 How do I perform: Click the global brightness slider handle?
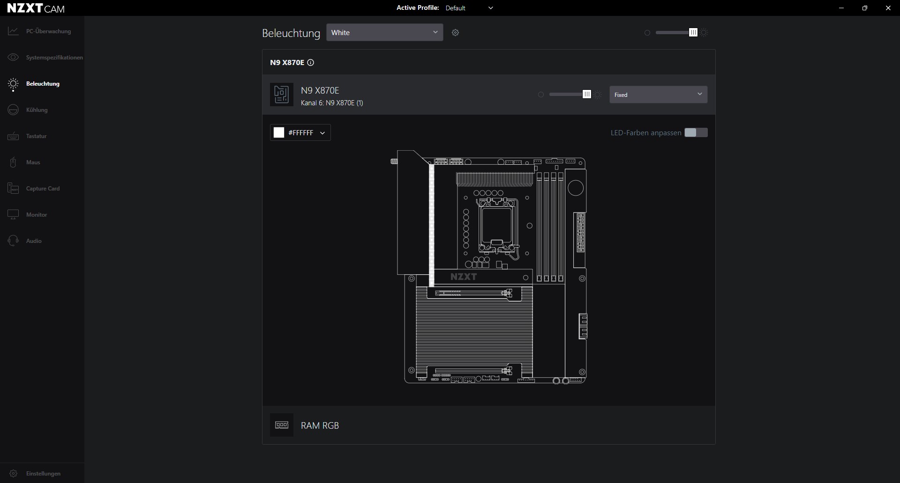pos(693,33)
